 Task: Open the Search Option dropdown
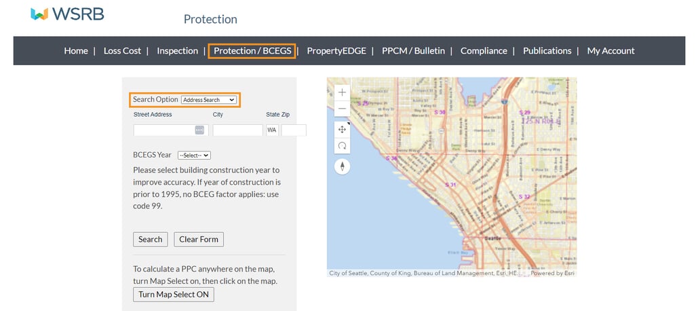click(x=209, y=100)
